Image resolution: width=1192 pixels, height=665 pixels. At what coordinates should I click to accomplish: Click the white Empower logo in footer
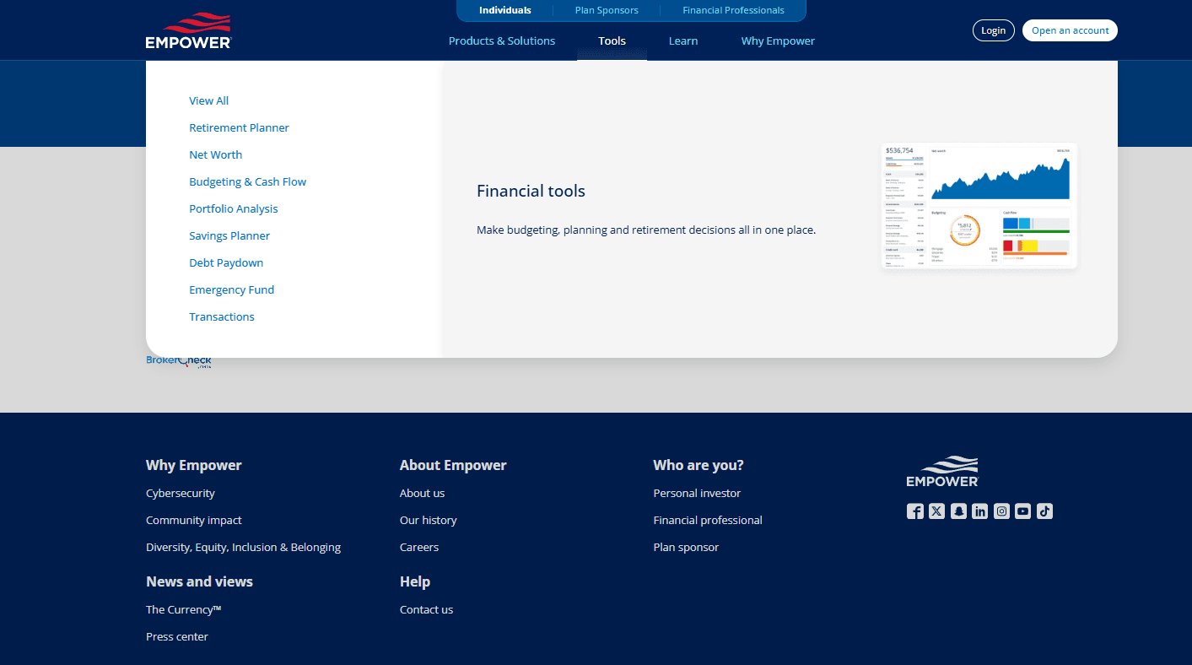(x=942, y=472)
